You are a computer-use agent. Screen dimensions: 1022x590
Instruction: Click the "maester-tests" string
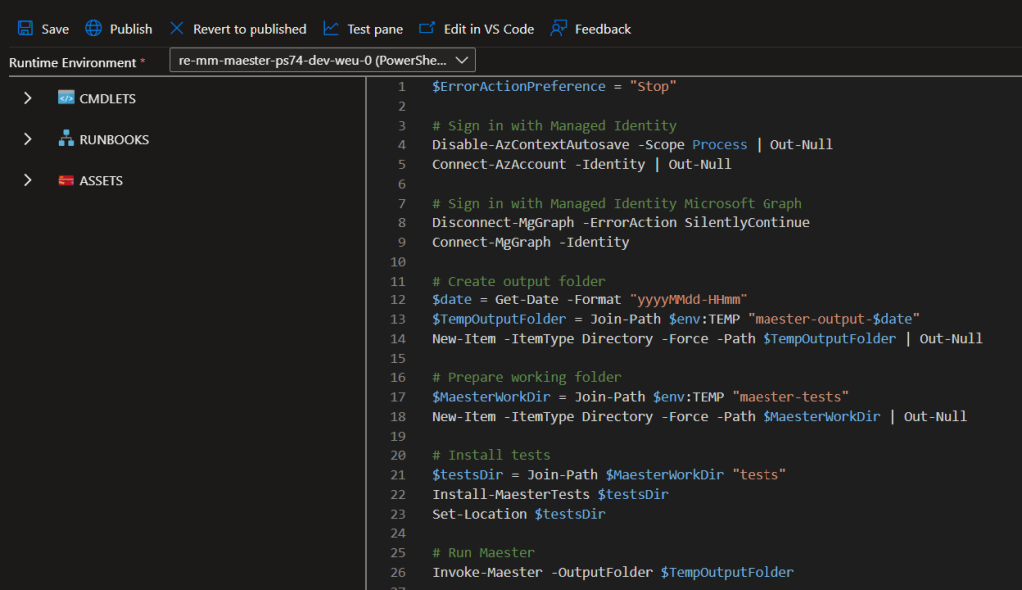point(790,397)
